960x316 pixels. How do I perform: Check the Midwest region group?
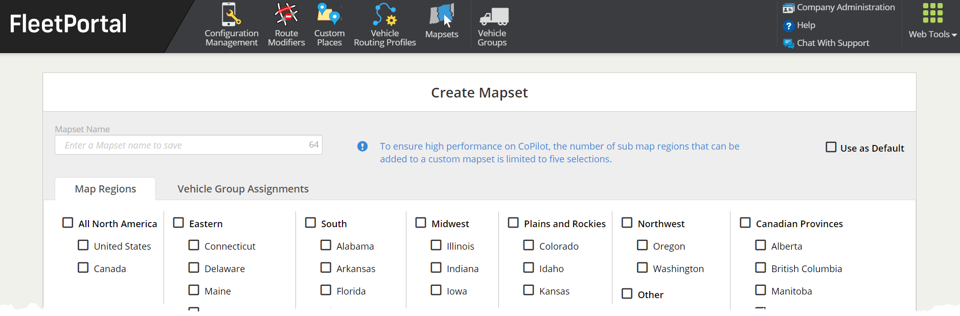pos(421,223)
